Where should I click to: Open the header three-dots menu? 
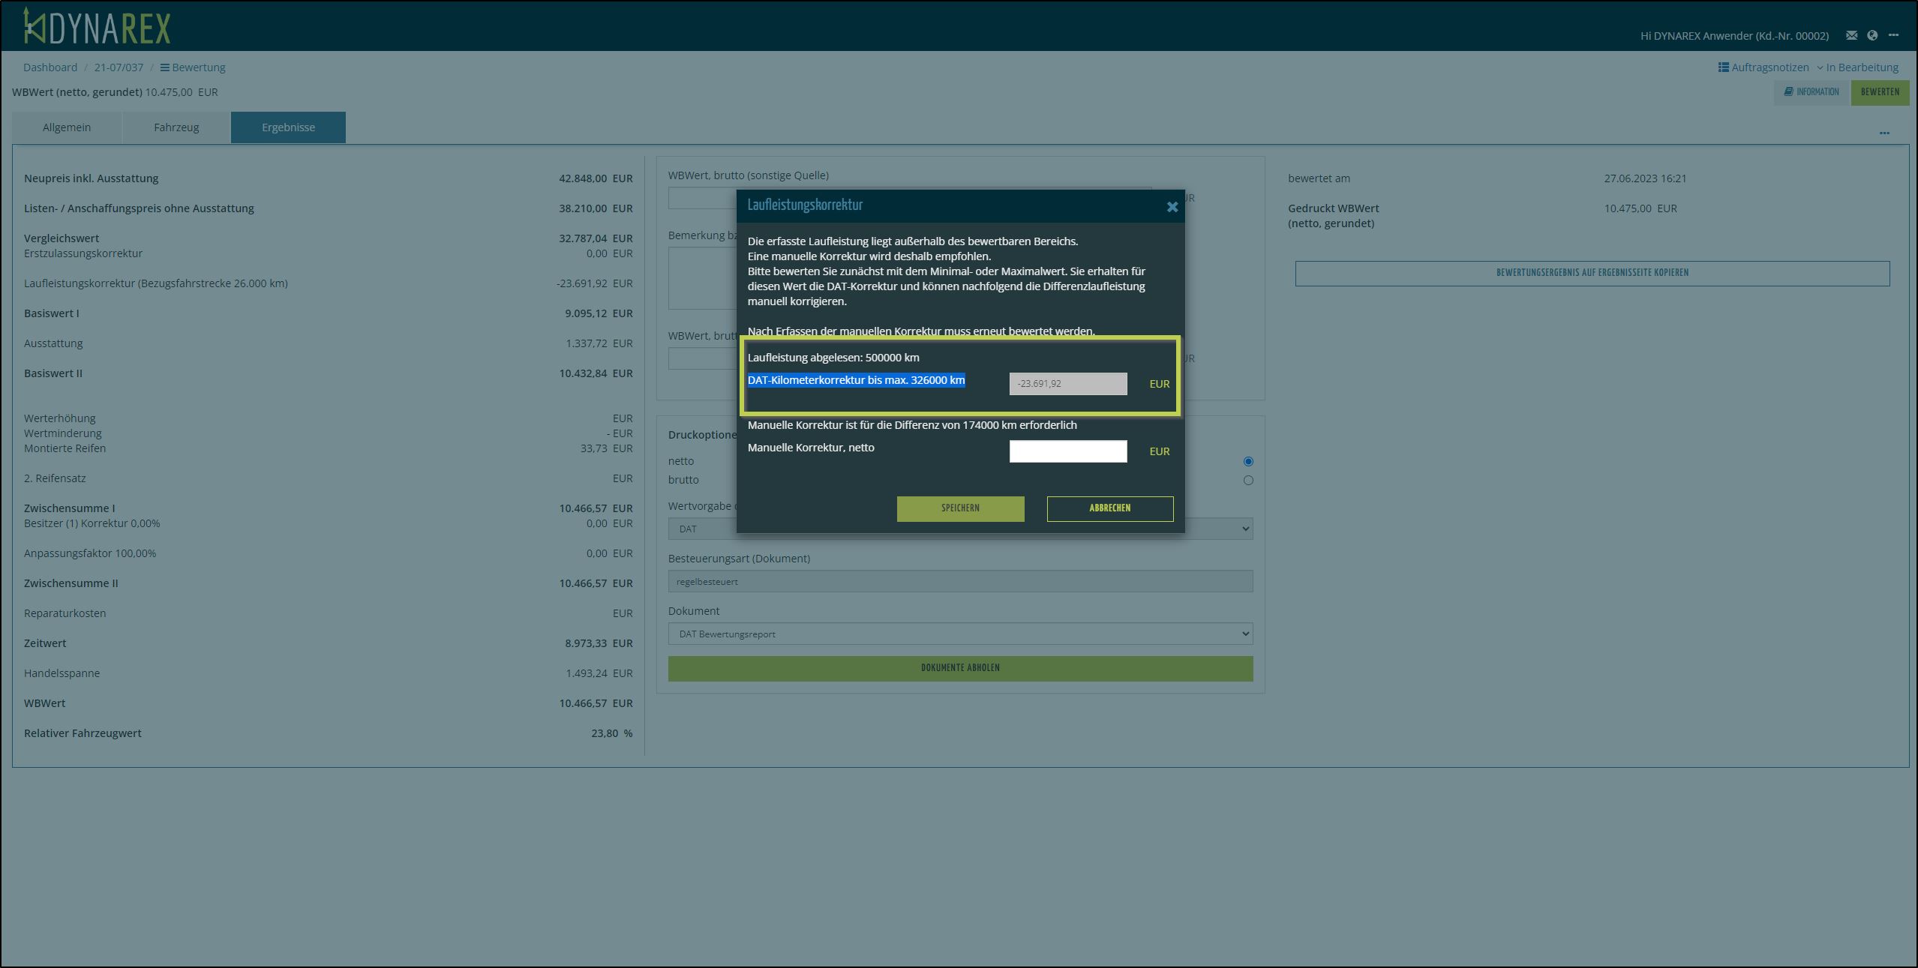click(1893, 35)
